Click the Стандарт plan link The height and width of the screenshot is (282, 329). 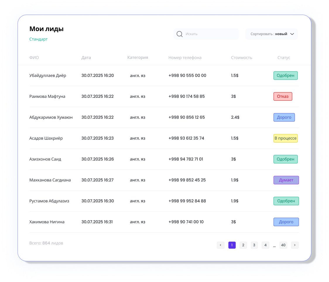[38, 39]
